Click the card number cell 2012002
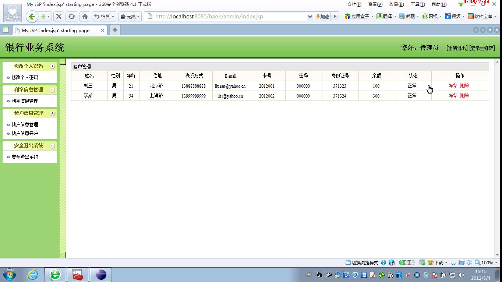 click(267, 96)
